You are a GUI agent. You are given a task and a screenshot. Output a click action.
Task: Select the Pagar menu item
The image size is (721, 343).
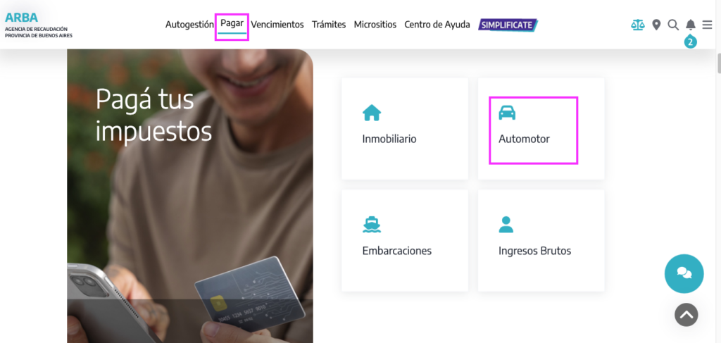232,23
